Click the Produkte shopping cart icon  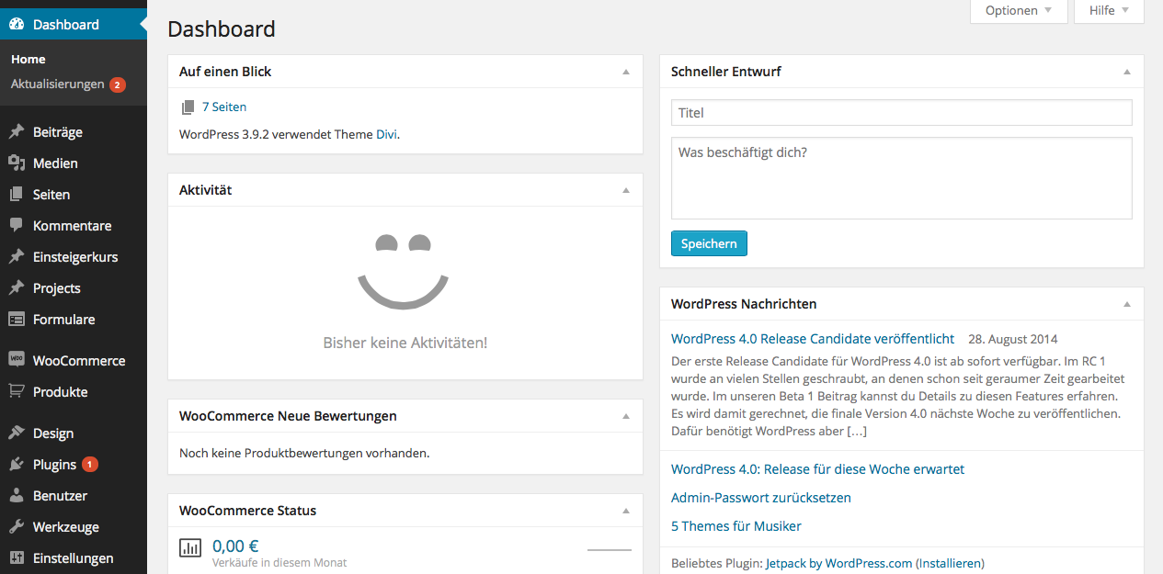click(17, 391)
